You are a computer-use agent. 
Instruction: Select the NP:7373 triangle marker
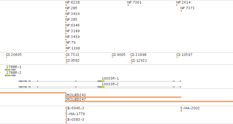coord(181,11)
